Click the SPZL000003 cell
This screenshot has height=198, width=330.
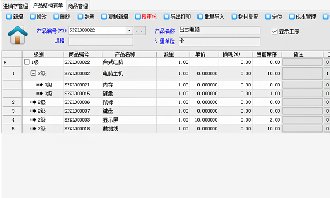click(x=83, y=120)
